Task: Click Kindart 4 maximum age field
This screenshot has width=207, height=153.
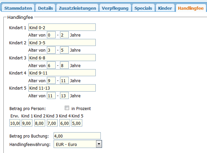Action: coord(64,80)
